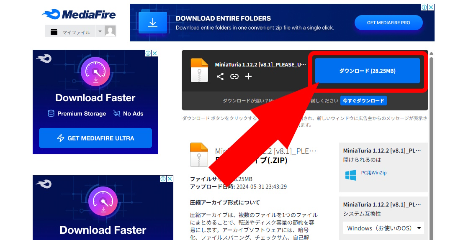Click MediaFire flame icon on lower left ad

coord(44,184)
